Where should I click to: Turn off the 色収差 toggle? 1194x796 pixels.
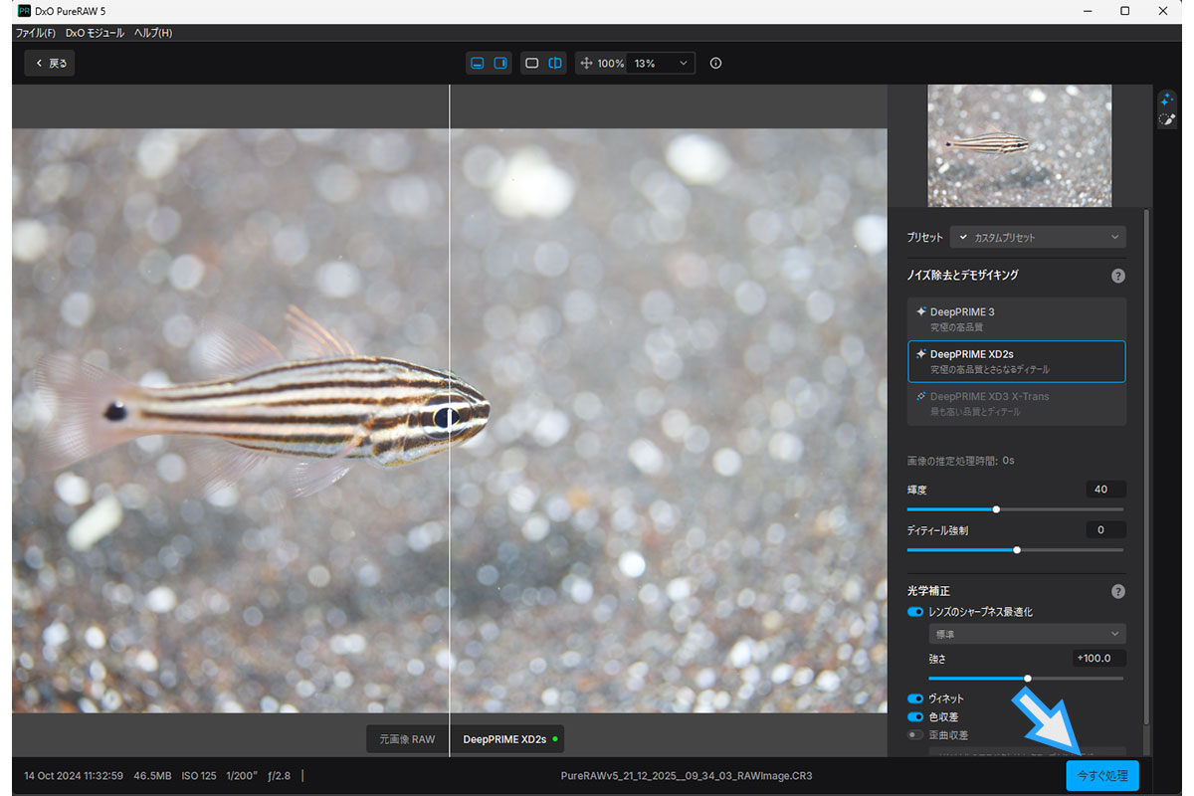(x=915, y=716)
